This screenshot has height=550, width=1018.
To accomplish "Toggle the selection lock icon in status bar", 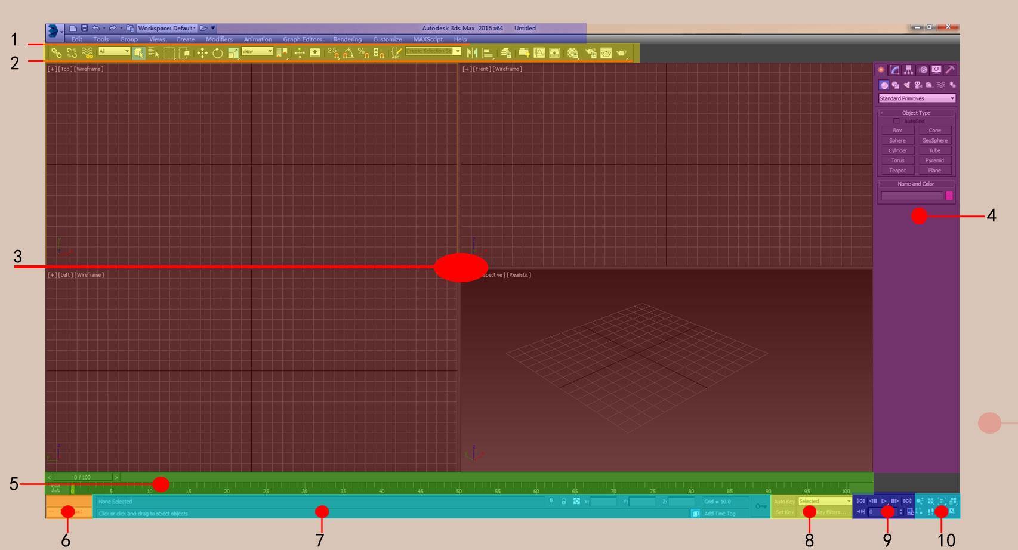I will tap(563, 502).
